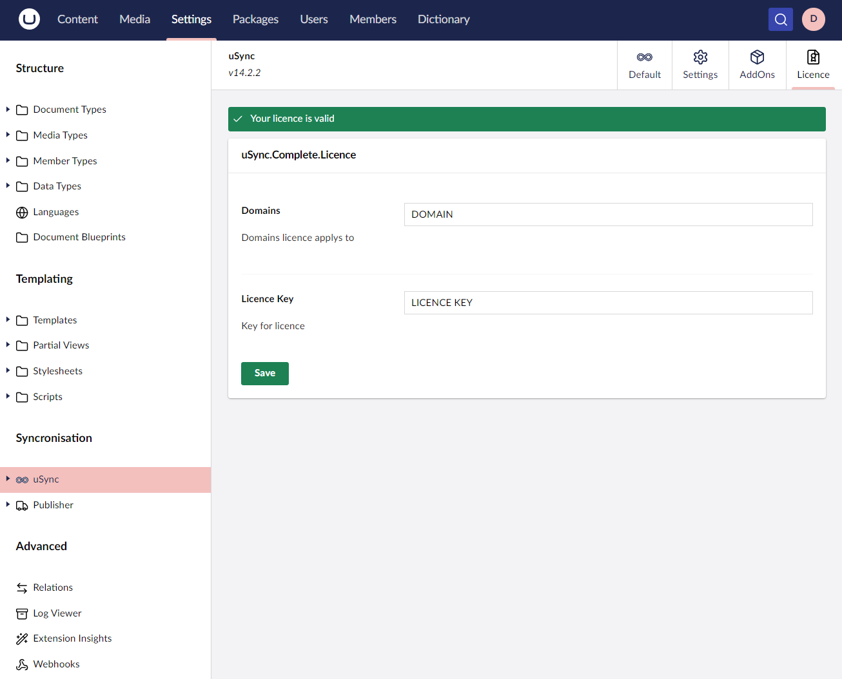Click the Umbraco logo icon

click(x=29, y=19)
